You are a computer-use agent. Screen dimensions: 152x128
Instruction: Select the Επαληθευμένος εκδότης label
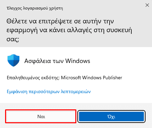tap(33, 78)
